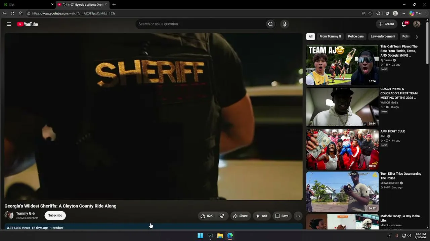
Task: Select the All filter chip
Action: [x=311, y=36]
